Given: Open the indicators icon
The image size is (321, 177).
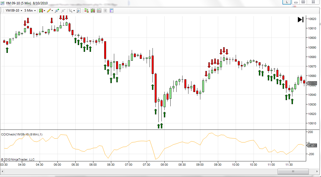Looking at the screenshot, I should [99, 11].
